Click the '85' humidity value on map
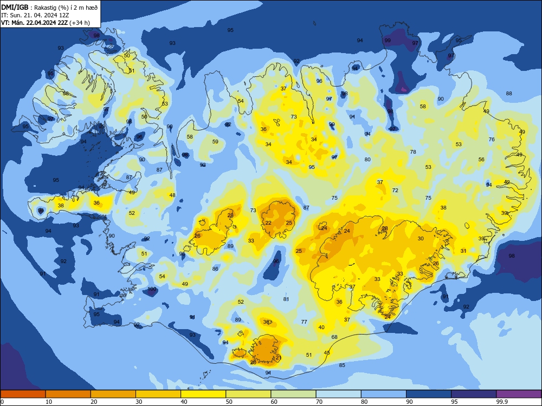 point(342,365)
